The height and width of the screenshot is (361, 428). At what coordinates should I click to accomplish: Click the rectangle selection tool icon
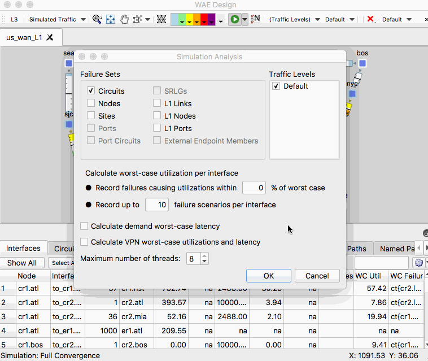coord(137,19)
